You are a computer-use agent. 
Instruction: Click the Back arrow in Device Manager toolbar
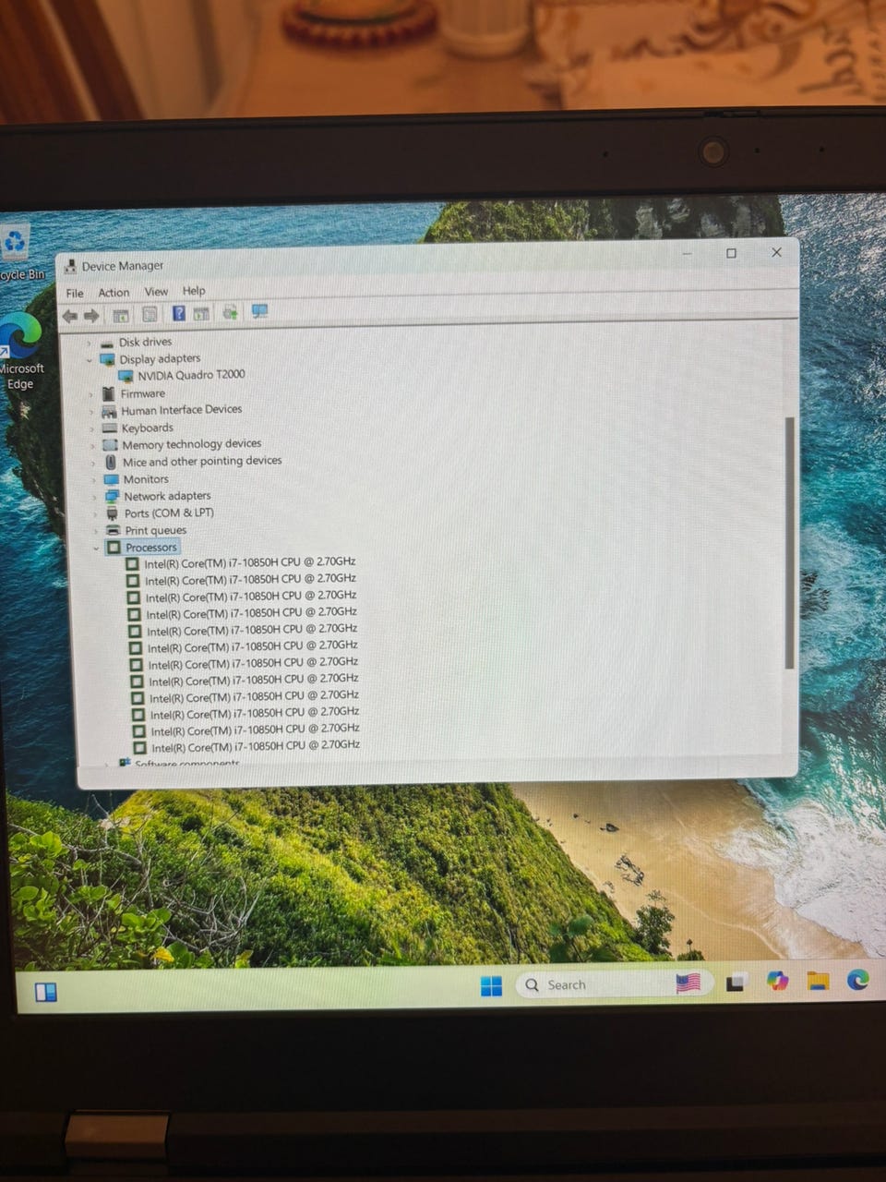(x=70, y=316)
